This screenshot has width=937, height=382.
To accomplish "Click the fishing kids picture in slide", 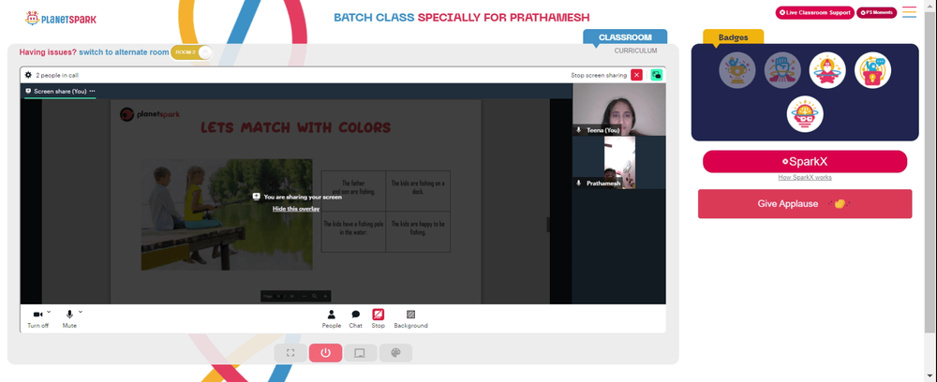I will 227,214.
